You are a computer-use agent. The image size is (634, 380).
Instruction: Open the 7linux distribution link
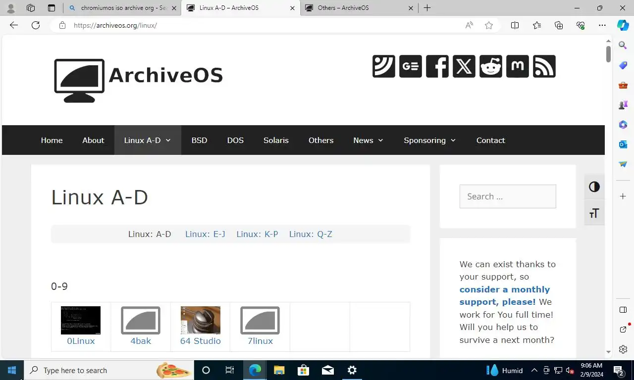(x=260, y=341)
